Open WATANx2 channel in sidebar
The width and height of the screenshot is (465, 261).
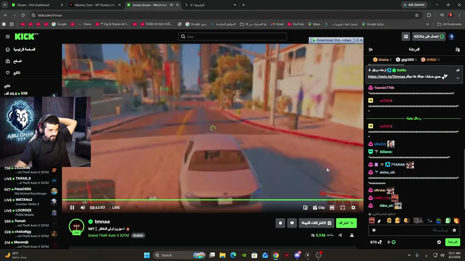coord(31,202)
